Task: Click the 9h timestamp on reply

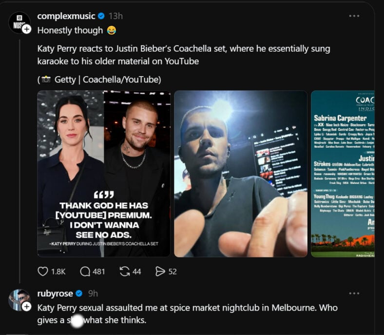Action: pos(93,294)
